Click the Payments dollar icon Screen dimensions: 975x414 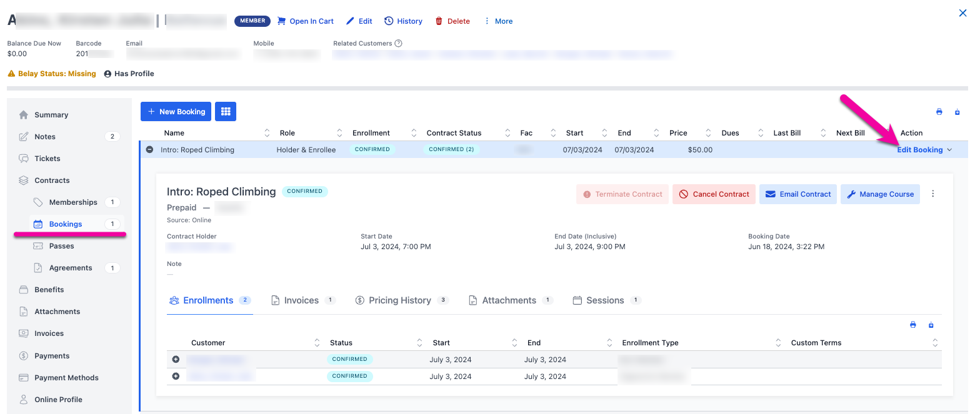(24, 356)
